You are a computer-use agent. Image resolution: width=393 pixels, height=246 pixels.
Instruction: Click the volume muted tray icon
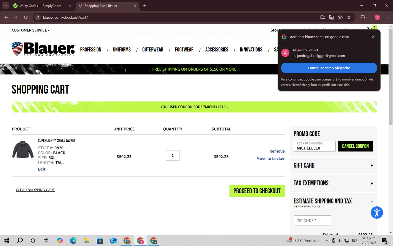pyautogui.click(x=340, y=240)
